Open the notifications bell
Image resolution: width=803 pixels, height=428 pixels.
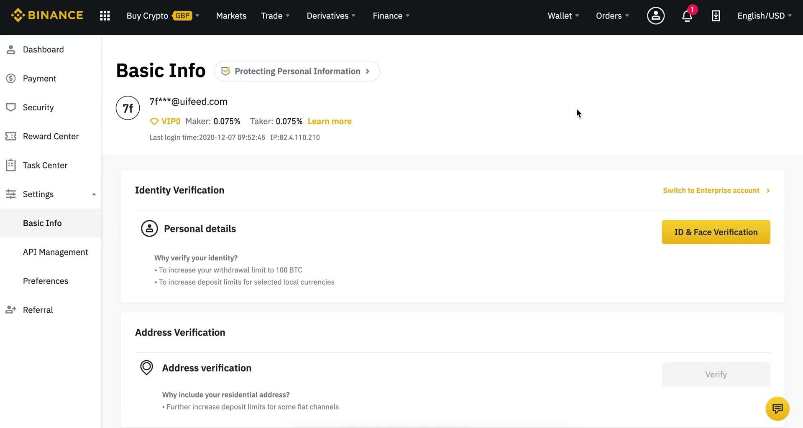click(x=687, y=16)
